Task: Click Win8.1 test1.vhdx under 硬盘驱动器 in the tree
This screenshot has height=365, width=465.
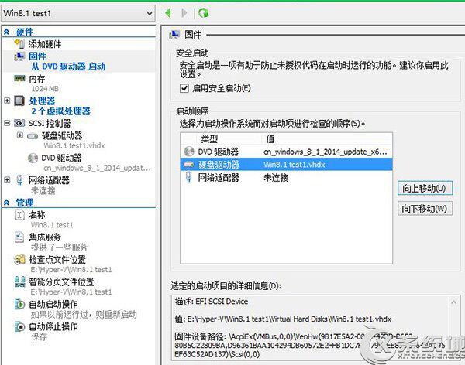Action: tap(74, 145)
